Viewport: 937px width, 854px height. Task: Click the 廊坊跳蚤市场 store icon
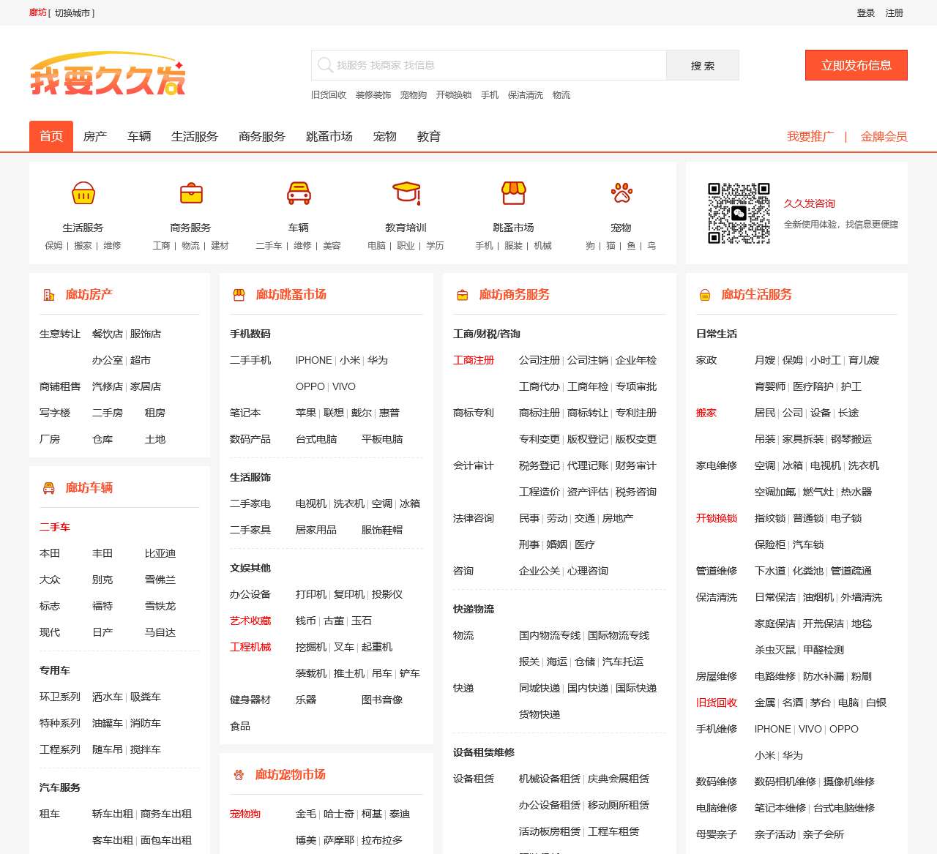coord(239,295)
